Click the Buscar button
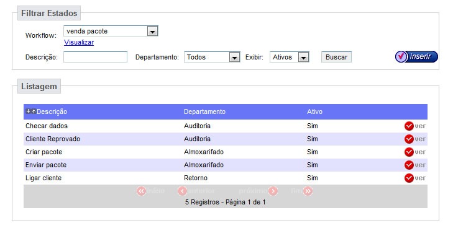This screenshot has height=236, width=453. coord(336,57)
